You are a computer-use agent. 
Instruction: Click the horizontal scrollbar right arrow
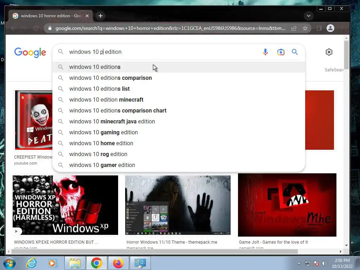pyautogui.click(x=341, y=252)
